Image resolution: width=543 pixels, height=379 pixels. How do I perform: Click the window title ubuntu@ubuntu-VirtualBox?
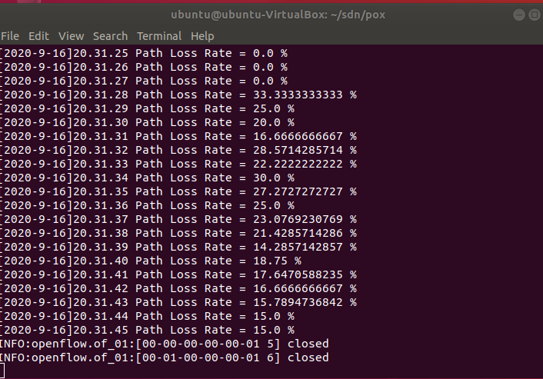(278, 15)
